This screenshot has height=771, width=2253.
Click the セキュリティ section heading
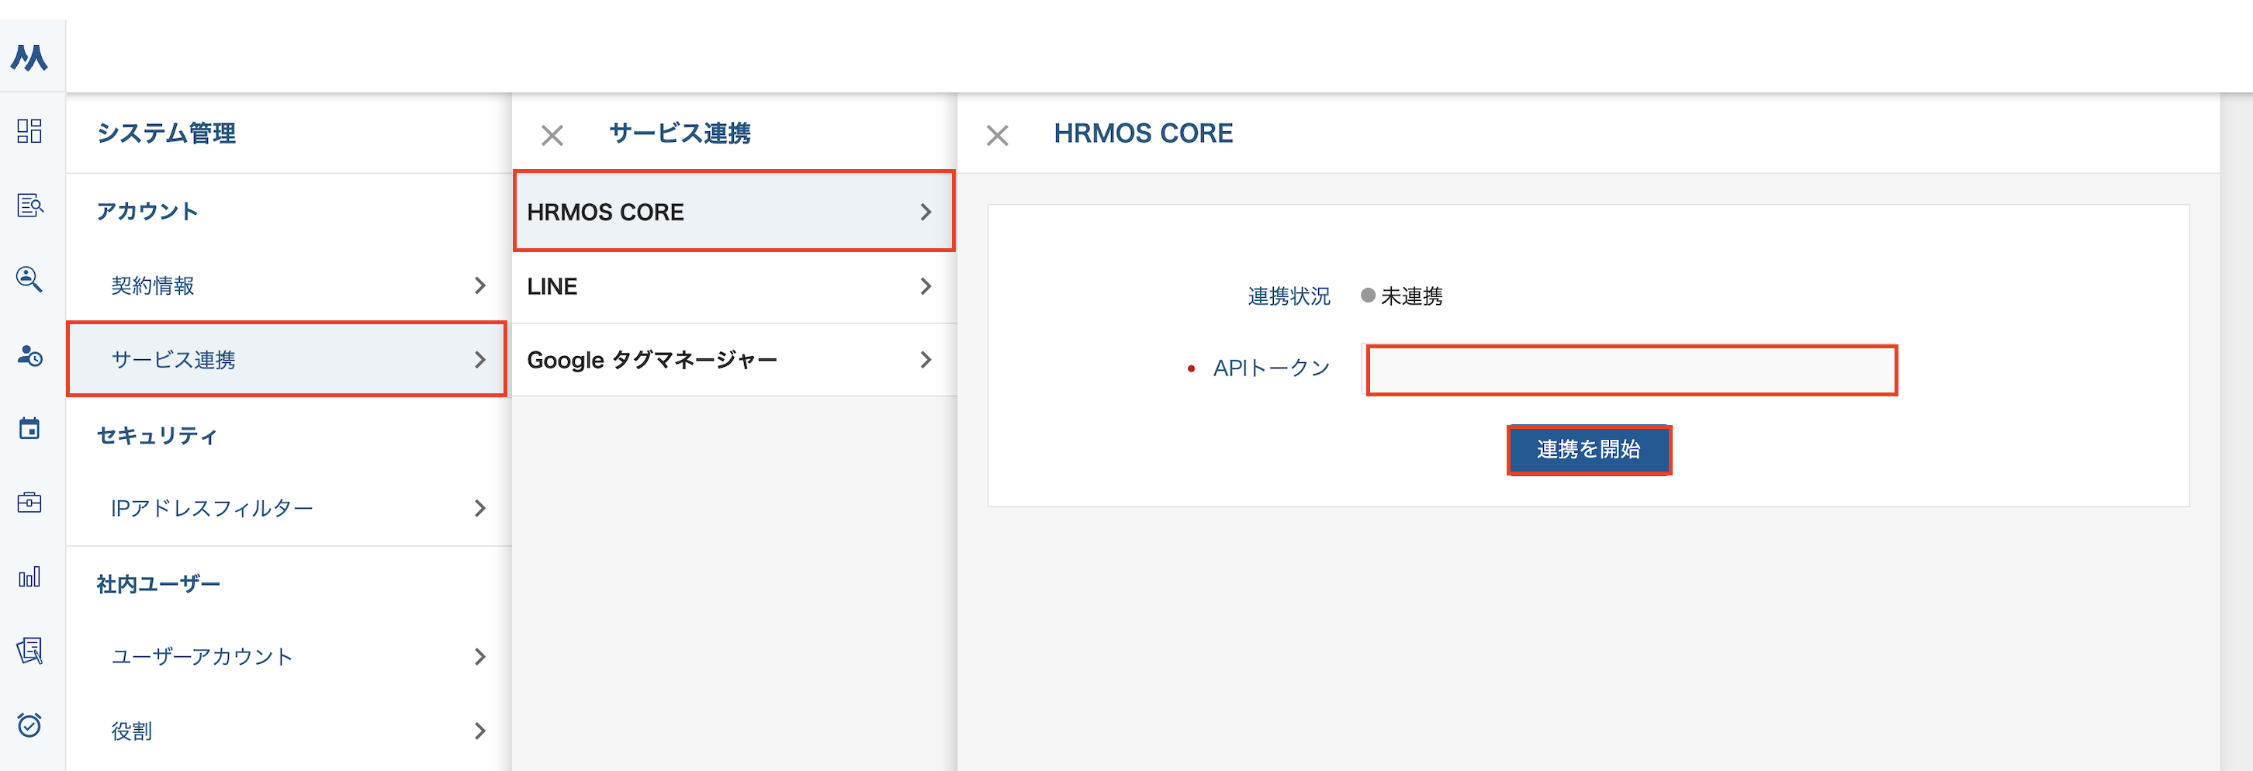(x=157, y=435)
